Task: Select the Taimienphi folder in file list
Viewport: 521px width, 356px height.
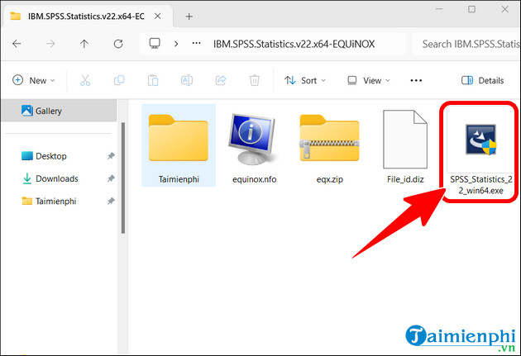Action: (179, 145)
